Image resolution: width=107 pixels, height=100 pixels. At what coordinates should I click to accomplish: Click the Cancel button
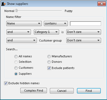tap(62, 91)
